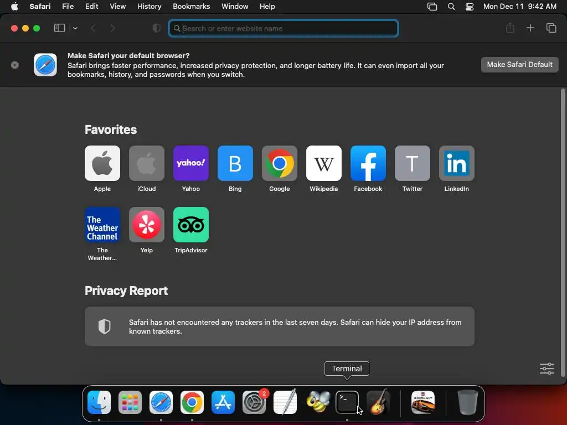Click the privacy report shield in toolbar
Viewport: 567px width, 425px height.
pos(157,28)
